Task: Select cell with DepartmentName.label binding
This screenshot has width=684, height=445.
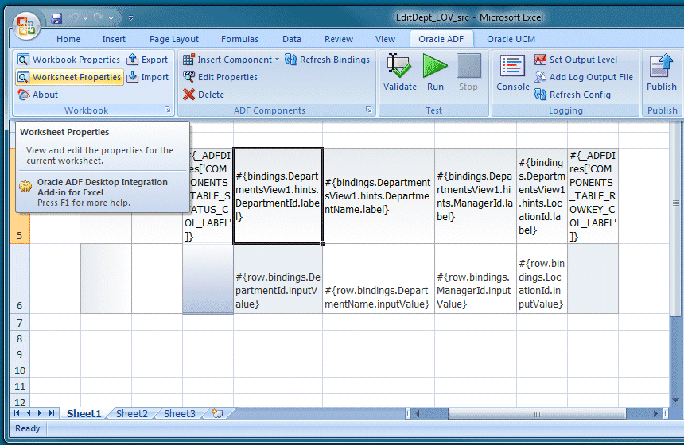Action: pyautogui.click(x=379, y=195)
